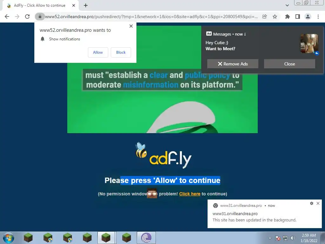325x244 pixels.
Task: Click the volume speaker tray icon
Action: [x=293, y=238]
